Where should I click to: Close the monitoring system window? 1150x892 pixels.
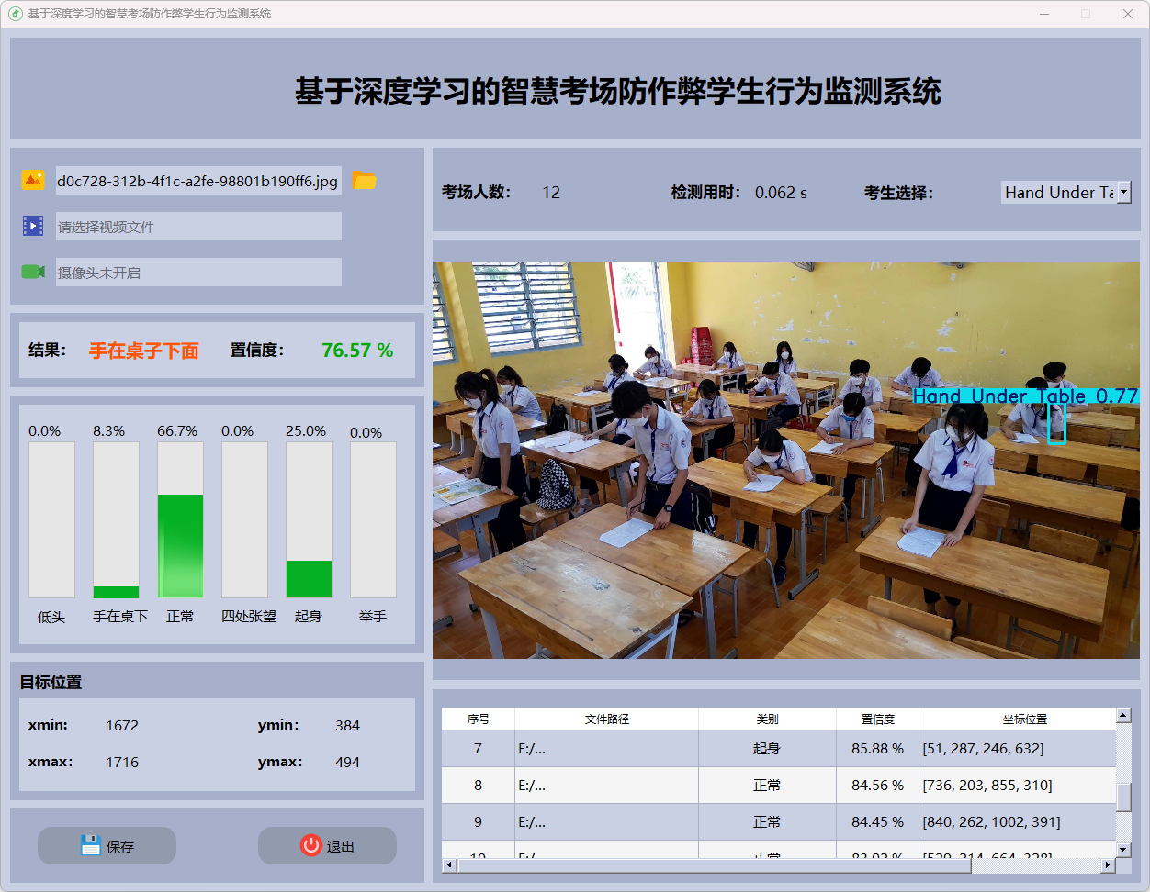pyautogui.click(x=1127, y=14)
